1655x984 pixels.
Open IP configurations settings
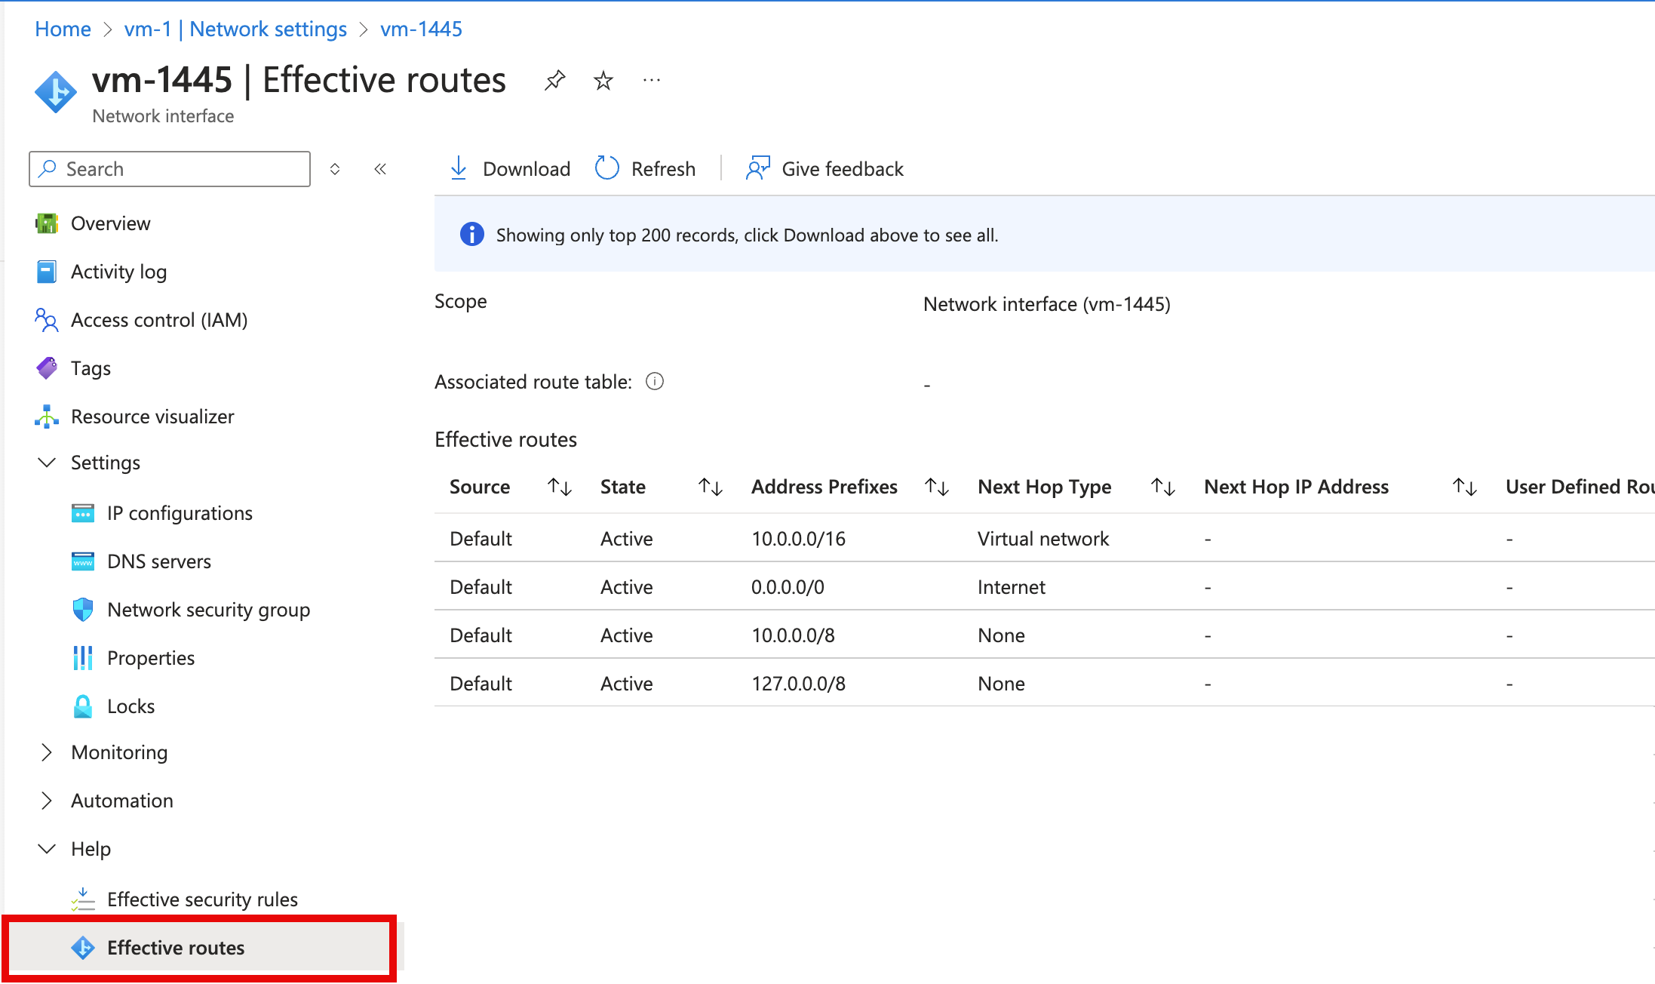tap(180, 513)
